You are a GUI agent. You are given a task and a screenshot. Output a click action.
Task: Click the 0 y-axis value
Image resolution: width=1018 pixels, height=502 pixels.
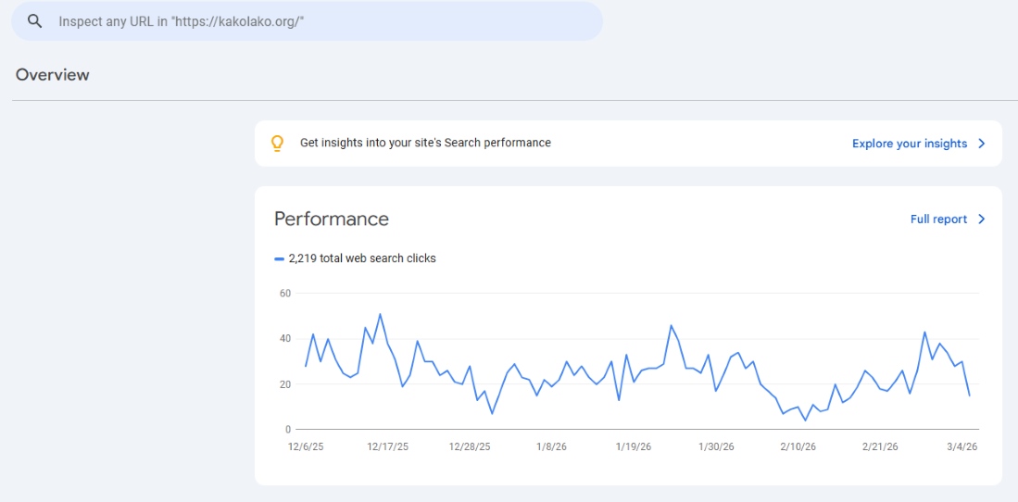[287, 429]
